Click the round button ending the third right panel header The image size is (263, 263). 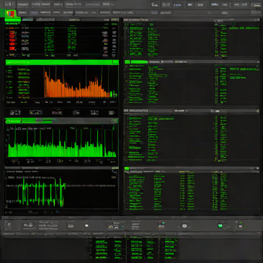point(257,111)
